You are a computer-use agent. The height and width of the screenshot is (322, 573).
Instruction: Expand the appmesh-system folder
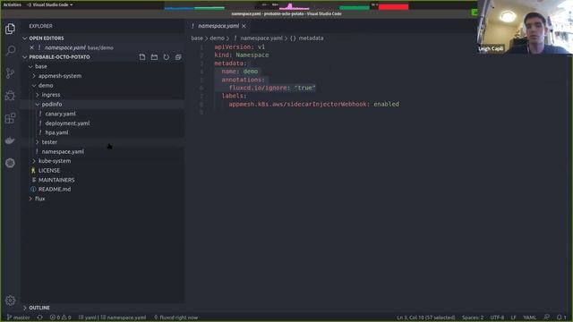[34, 76]
